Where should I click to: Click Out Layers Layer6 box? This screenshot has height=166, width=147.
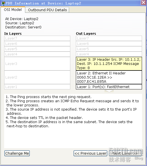pyautogui.click(x=109, y=44)
